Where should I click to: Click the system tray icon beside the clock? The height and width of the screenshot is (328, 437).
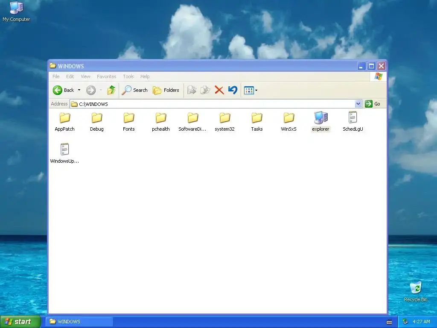(405, 322)
